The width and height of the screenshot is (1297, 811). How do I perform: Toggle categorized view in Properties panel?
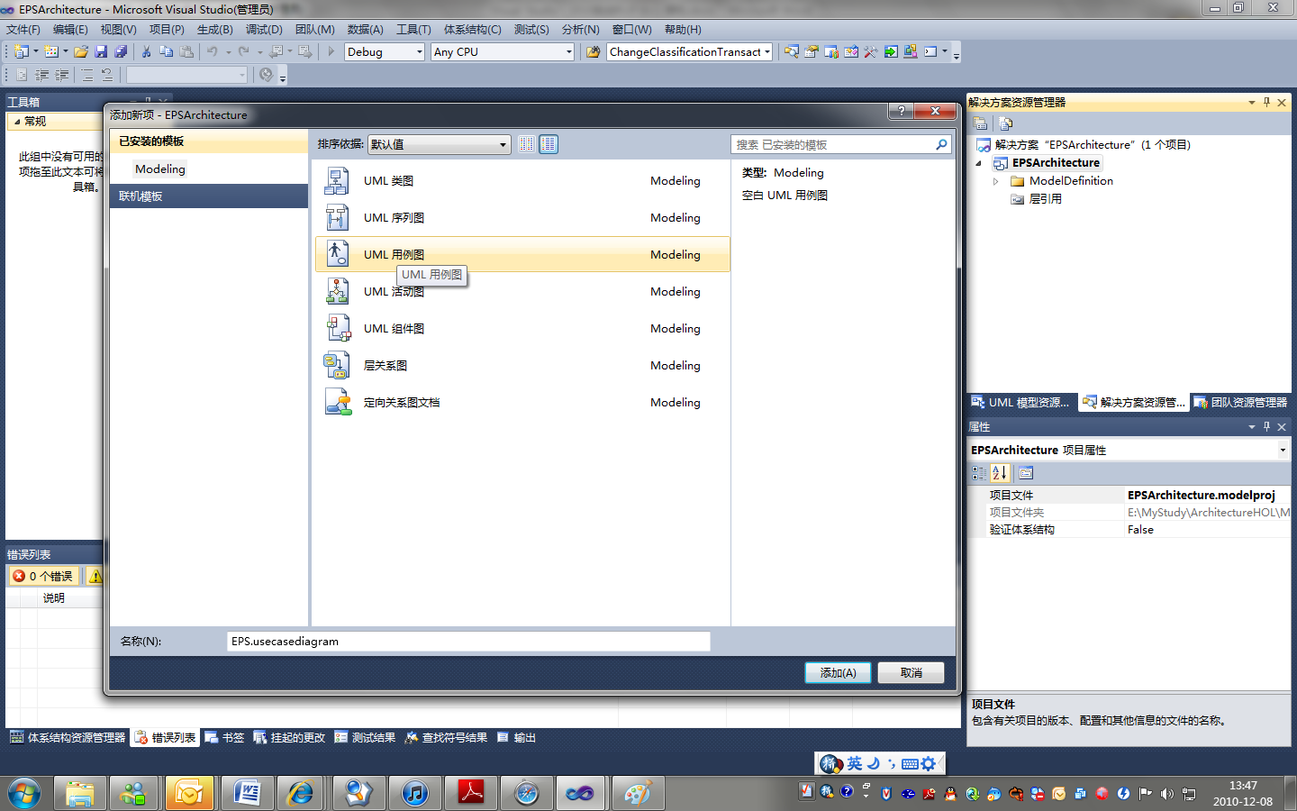(x=979, y=473)
